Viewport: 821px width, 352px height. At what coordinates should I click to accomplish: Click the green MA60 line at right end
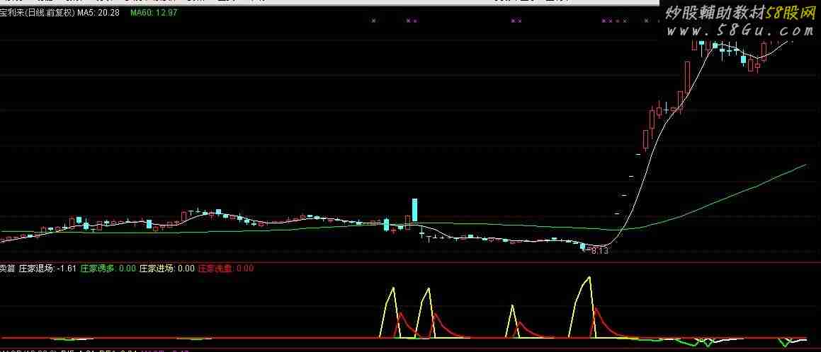[804, 165]
